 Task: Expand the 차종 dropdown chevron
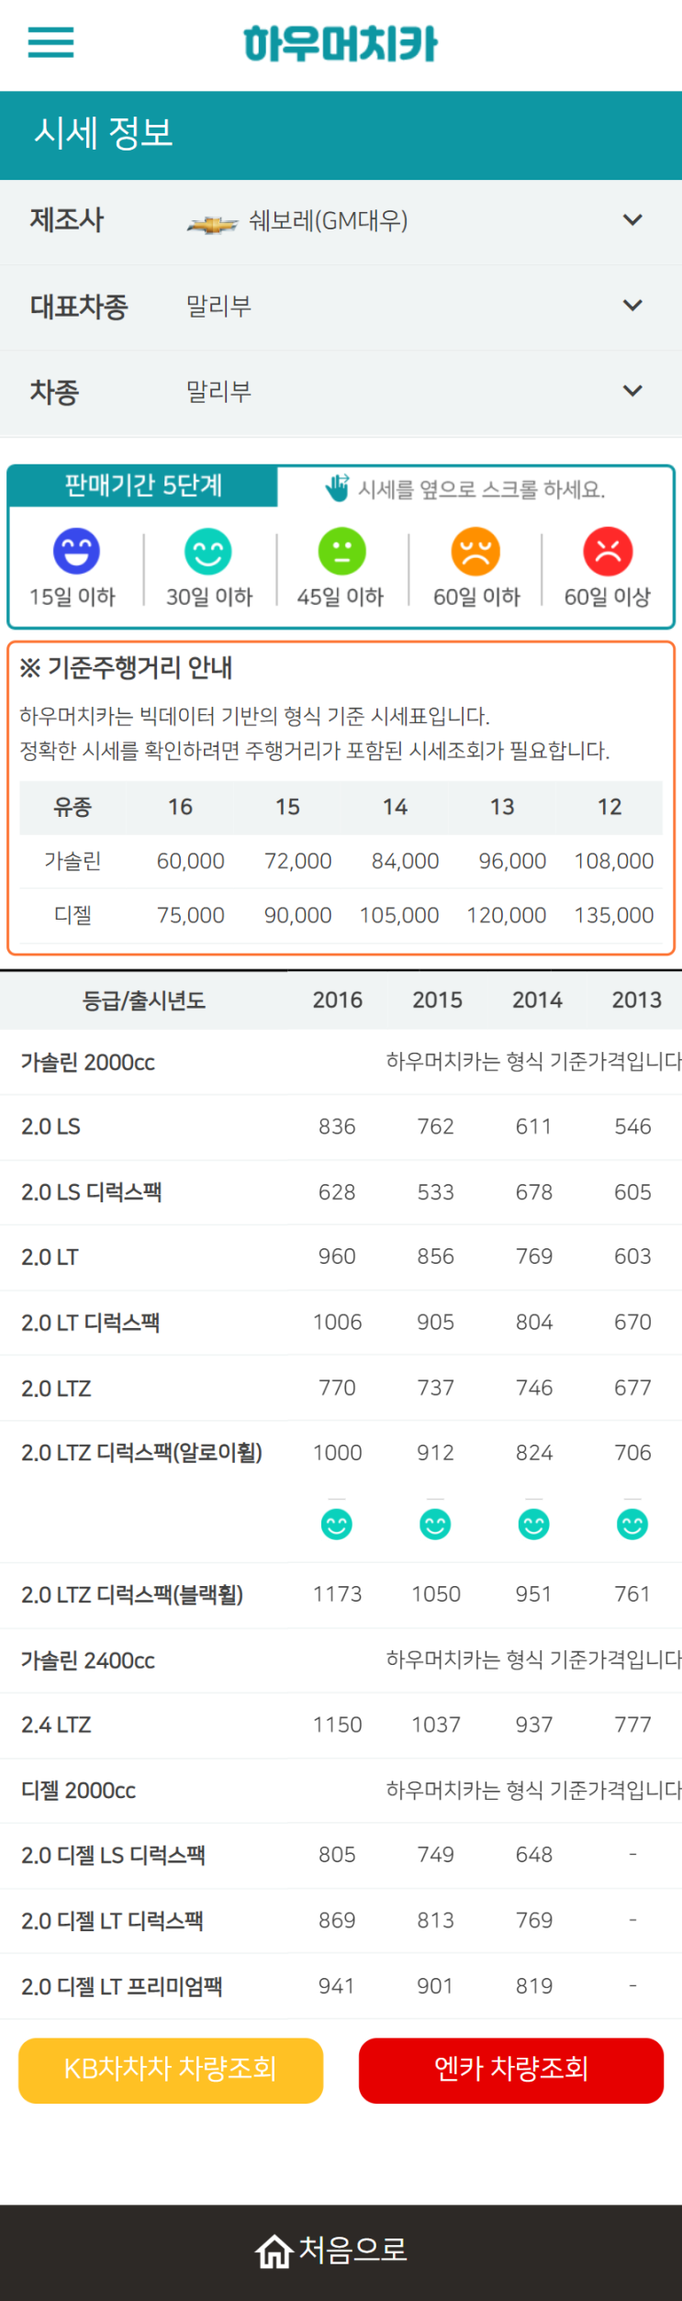coord(632,391)
